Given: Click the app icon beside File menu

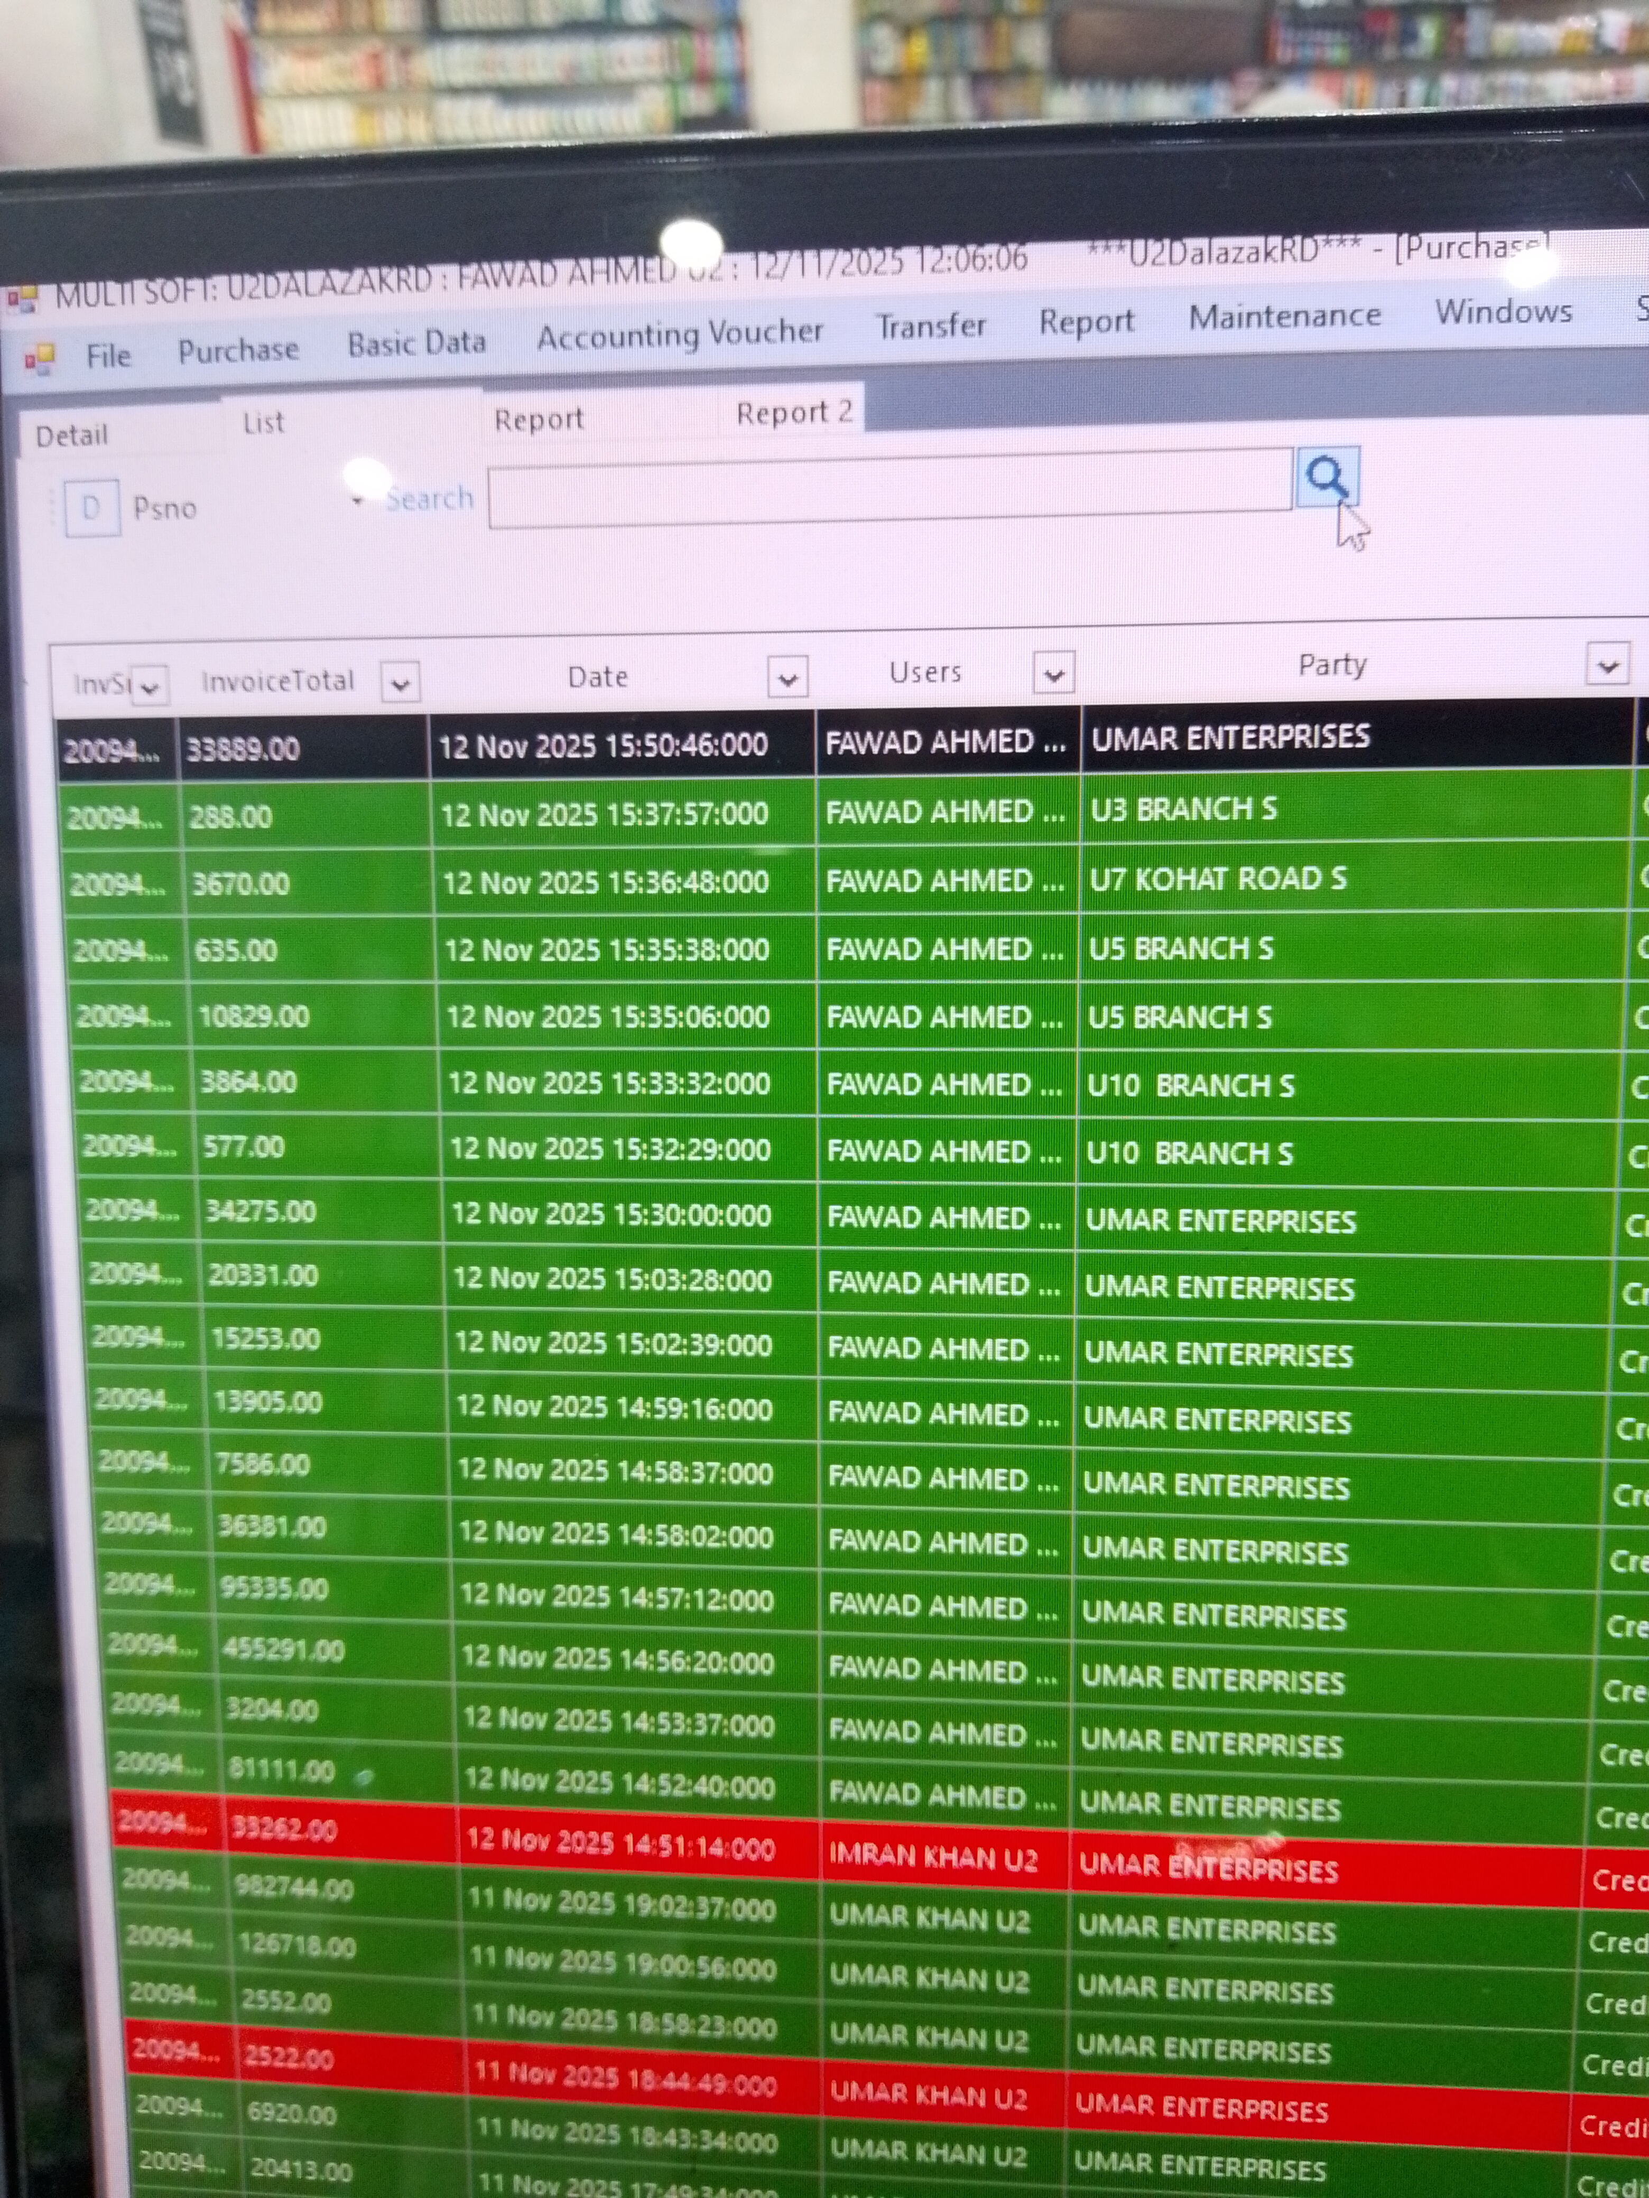Looking at the screenshot, I should pos(40,359).
